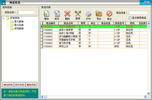Viewport: 152px width, 100px height.
Task: Export the list with the 导出 icon
Action: [x=99, y=14]
